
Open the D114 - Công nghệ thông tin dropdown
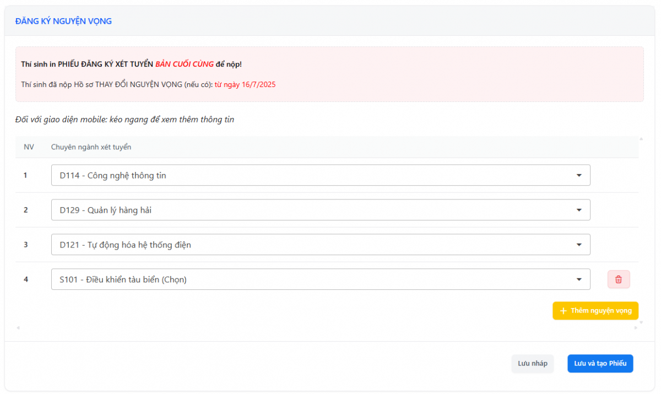pyautogui.click(x=321, y=175)
